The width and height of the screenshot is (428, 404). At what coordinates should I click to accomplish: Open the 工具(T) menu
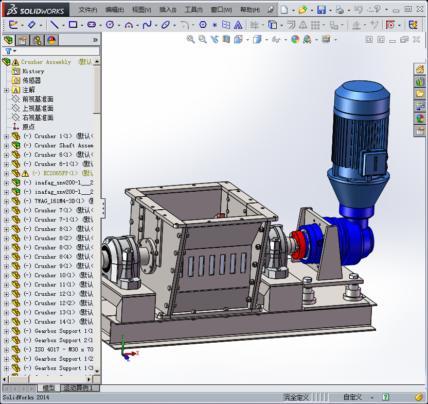pyautogui.click(x=193, y=10)
